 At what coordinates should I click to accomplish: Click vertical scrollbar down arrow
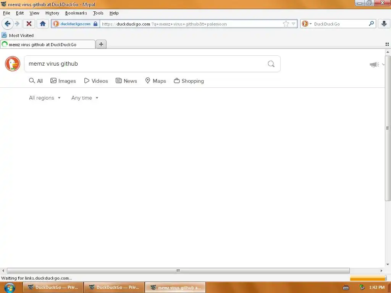point(388,264)
